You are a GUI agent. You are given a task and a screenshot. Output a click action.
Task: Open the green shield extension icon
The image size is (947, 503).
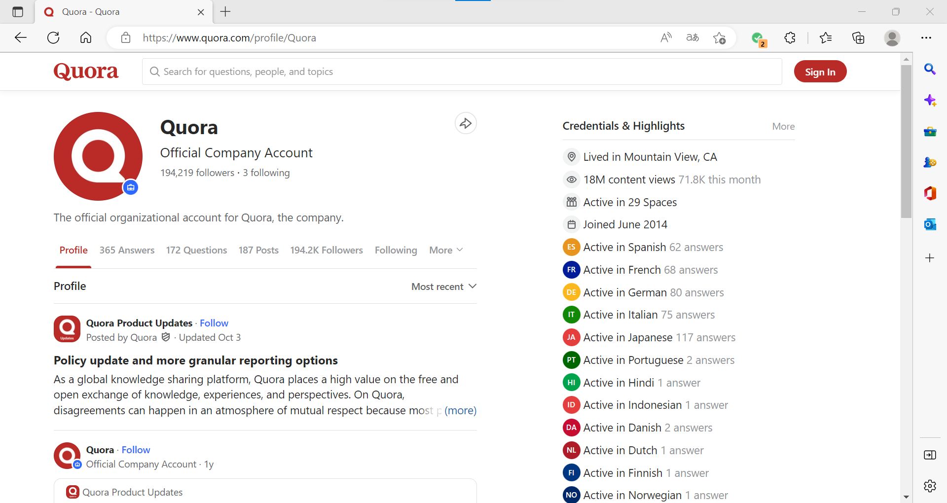758,38
